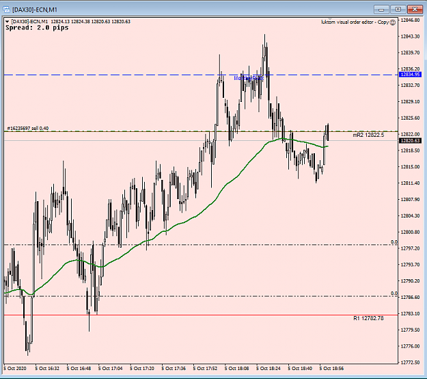Click the '5 Oct 18:24' time axis label

[268, 368]
